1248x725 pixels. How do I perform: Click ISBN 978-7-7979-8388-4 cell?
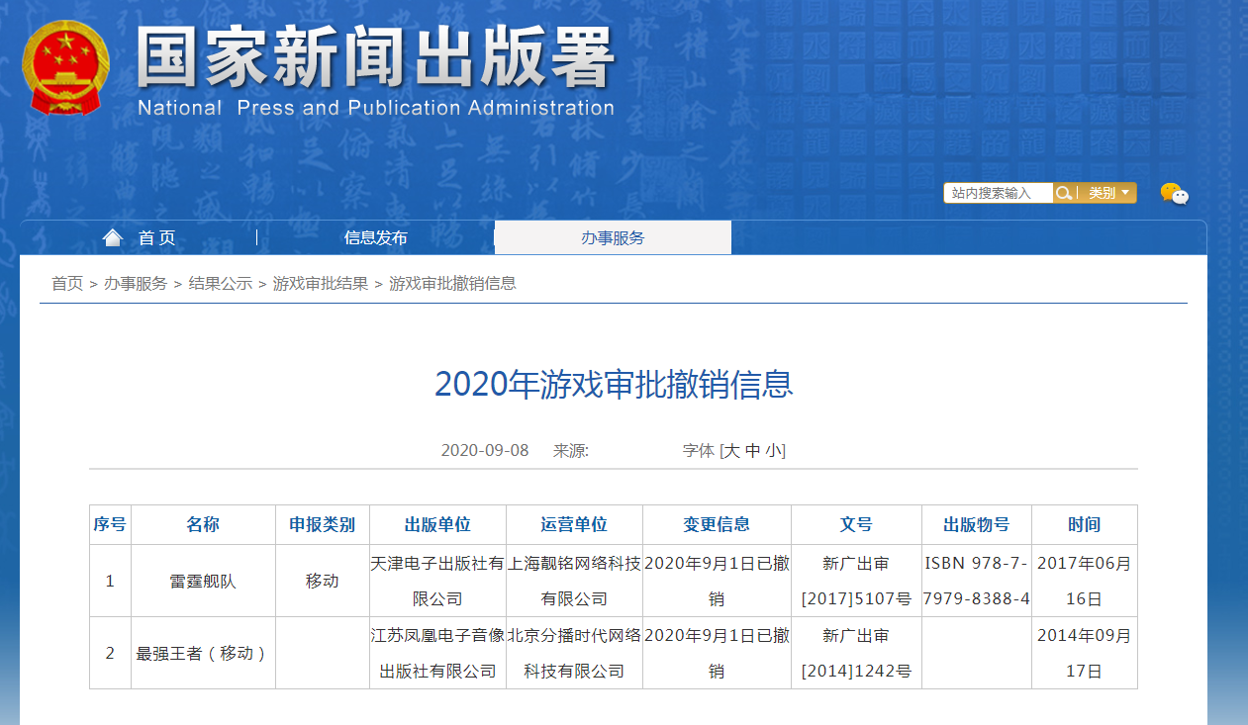pyautogui.click(x=977, y=581)
